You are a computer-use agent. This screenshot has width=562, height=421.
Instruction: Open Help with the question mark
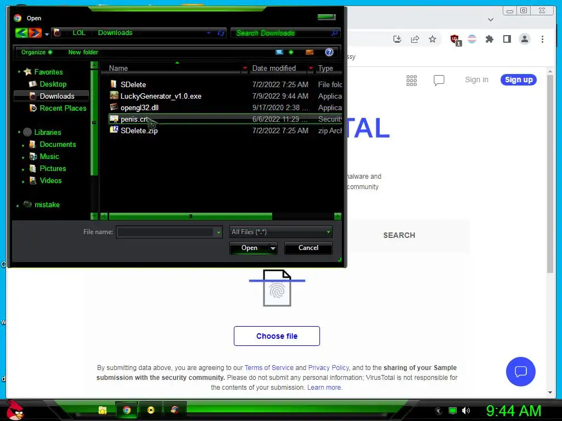click(x=329, y=52)
